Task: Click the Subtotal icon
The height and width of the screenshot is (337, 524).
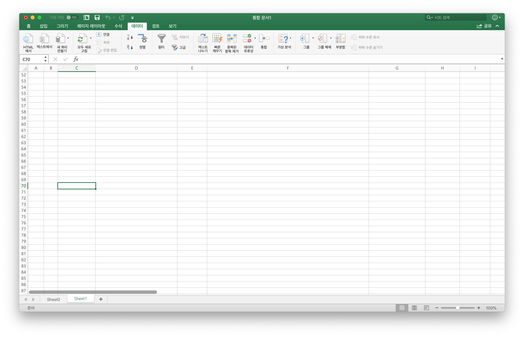Action: pyautogui.click(x=340, y=39)
